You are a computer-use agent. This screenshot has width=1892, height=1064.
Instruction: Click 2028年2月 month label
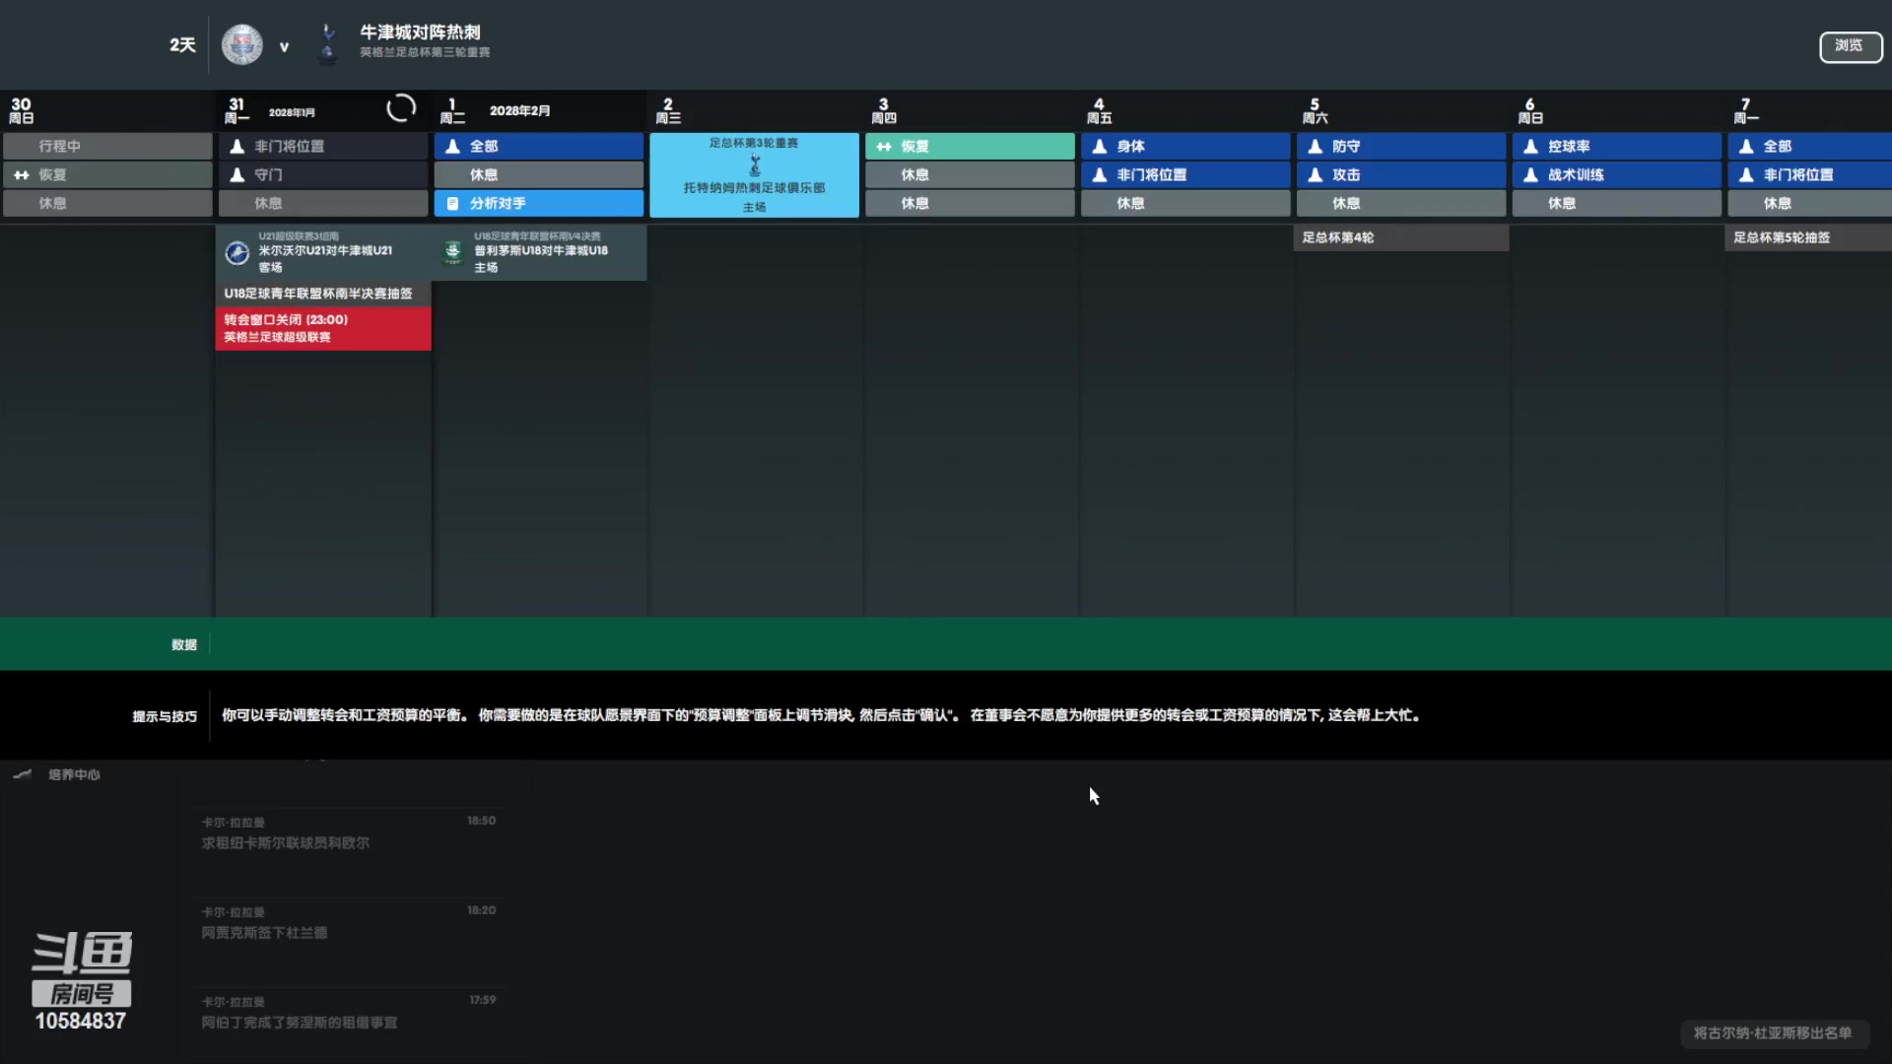point(519,110)
